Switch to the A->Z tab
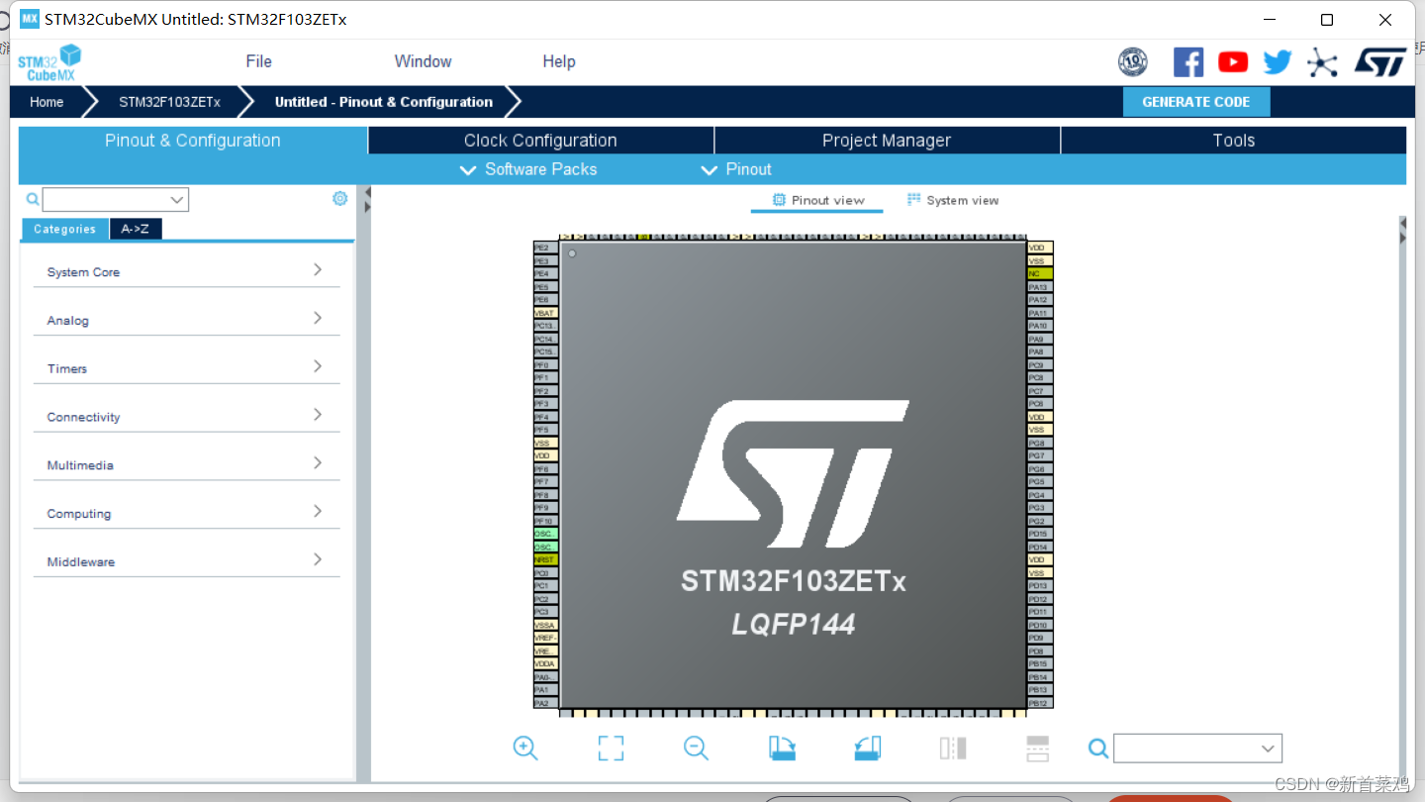This screenshot has width=1425, height=802. pyautogui.click(x=135, y=229)
